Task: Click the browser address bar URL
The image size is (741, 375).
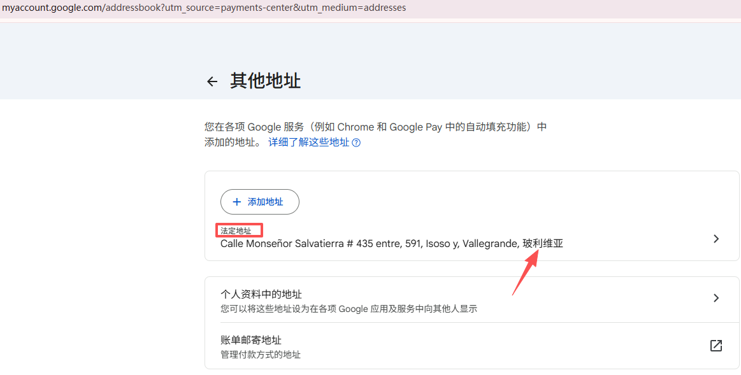Action: [204, 8]
